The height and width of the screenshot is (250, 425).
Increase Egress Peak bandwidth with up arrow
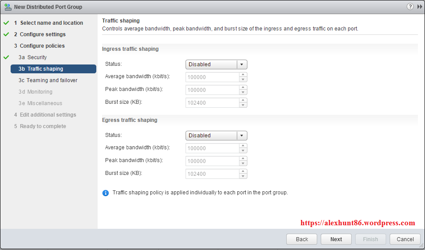coord(243,159)
